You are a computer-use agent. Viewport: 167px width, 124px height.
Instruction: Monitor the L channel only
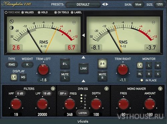click(x=149, y=65)
